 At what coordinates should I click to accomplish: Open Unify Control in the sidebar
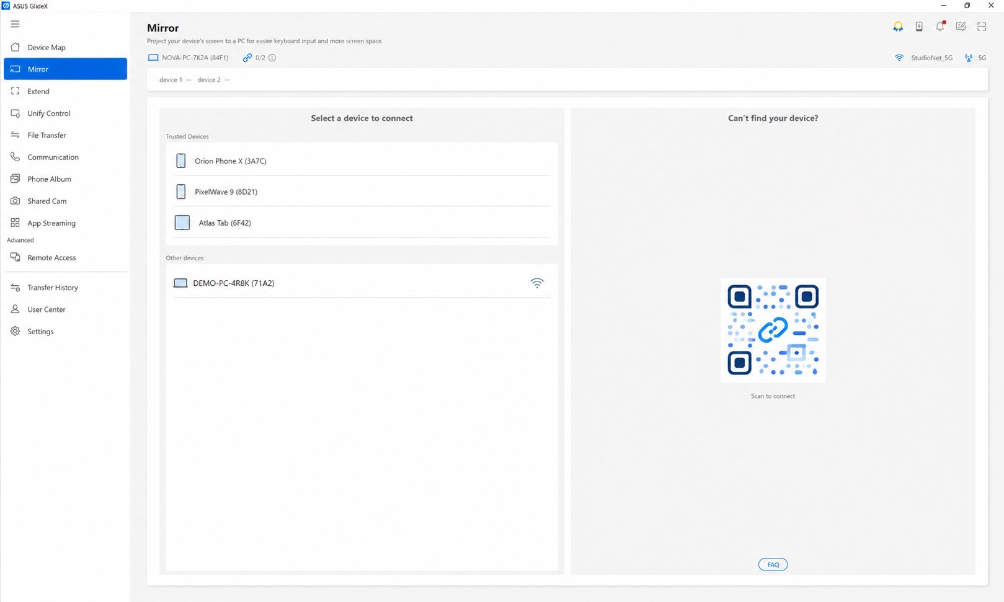tap(65, 113)
